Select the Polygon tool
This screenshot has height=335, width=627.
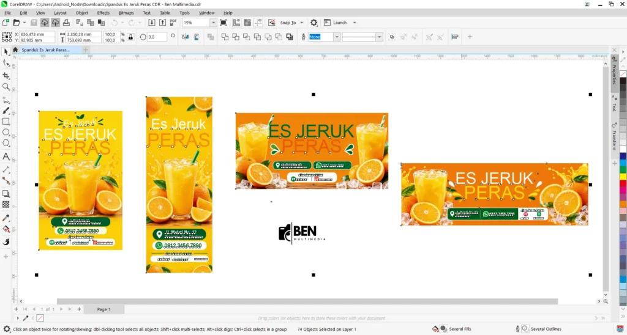(x=6, y=143)
